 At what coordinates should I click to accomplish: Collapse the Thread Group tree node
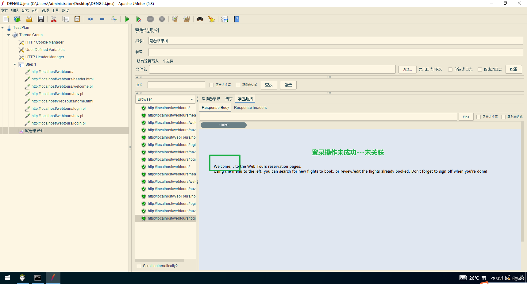pos(9,35)
